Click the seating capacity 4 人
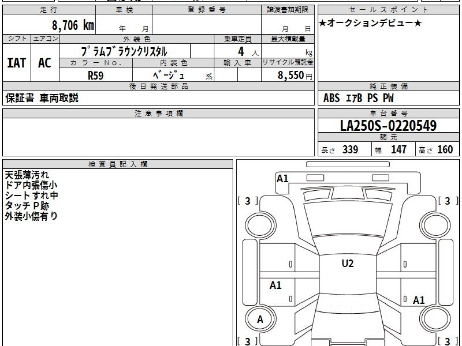Viewport: 462px width, 346px height. click(x=248, y=51)
